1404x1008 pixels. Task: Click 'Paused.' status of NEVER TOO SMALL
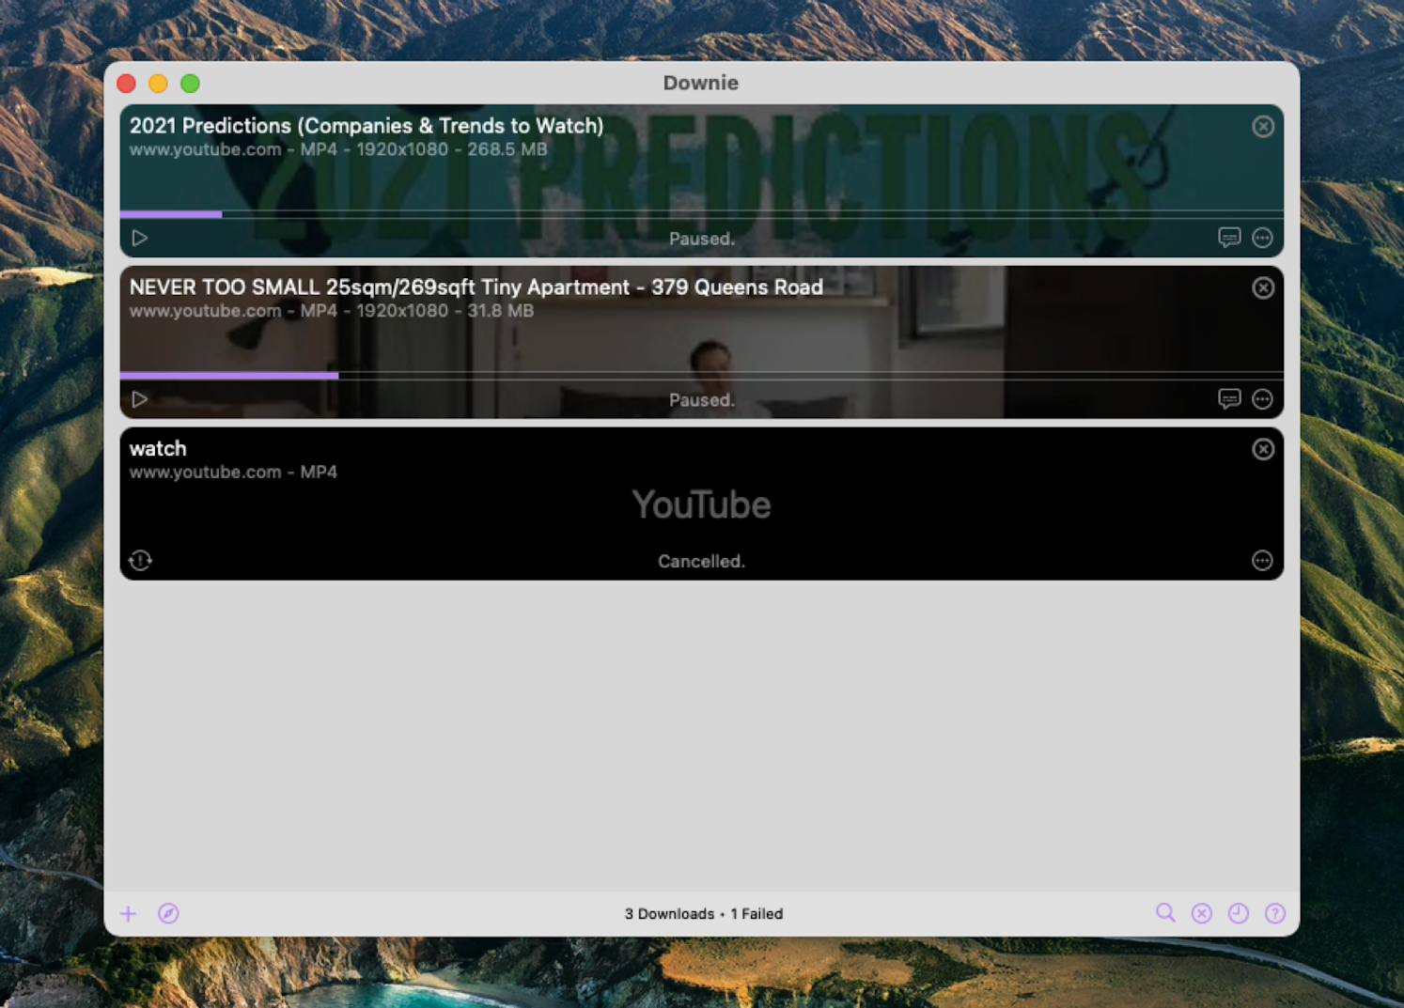pos(702,400)
